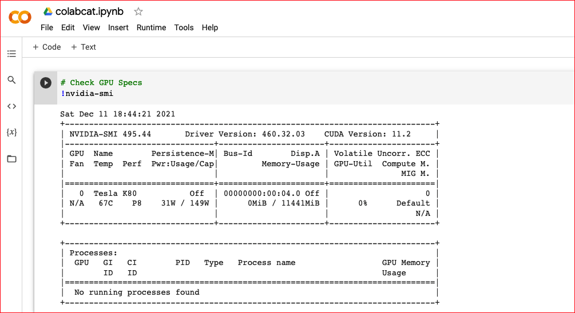
Task: Open the Files folder panel
Action: (x=12, y=159)
